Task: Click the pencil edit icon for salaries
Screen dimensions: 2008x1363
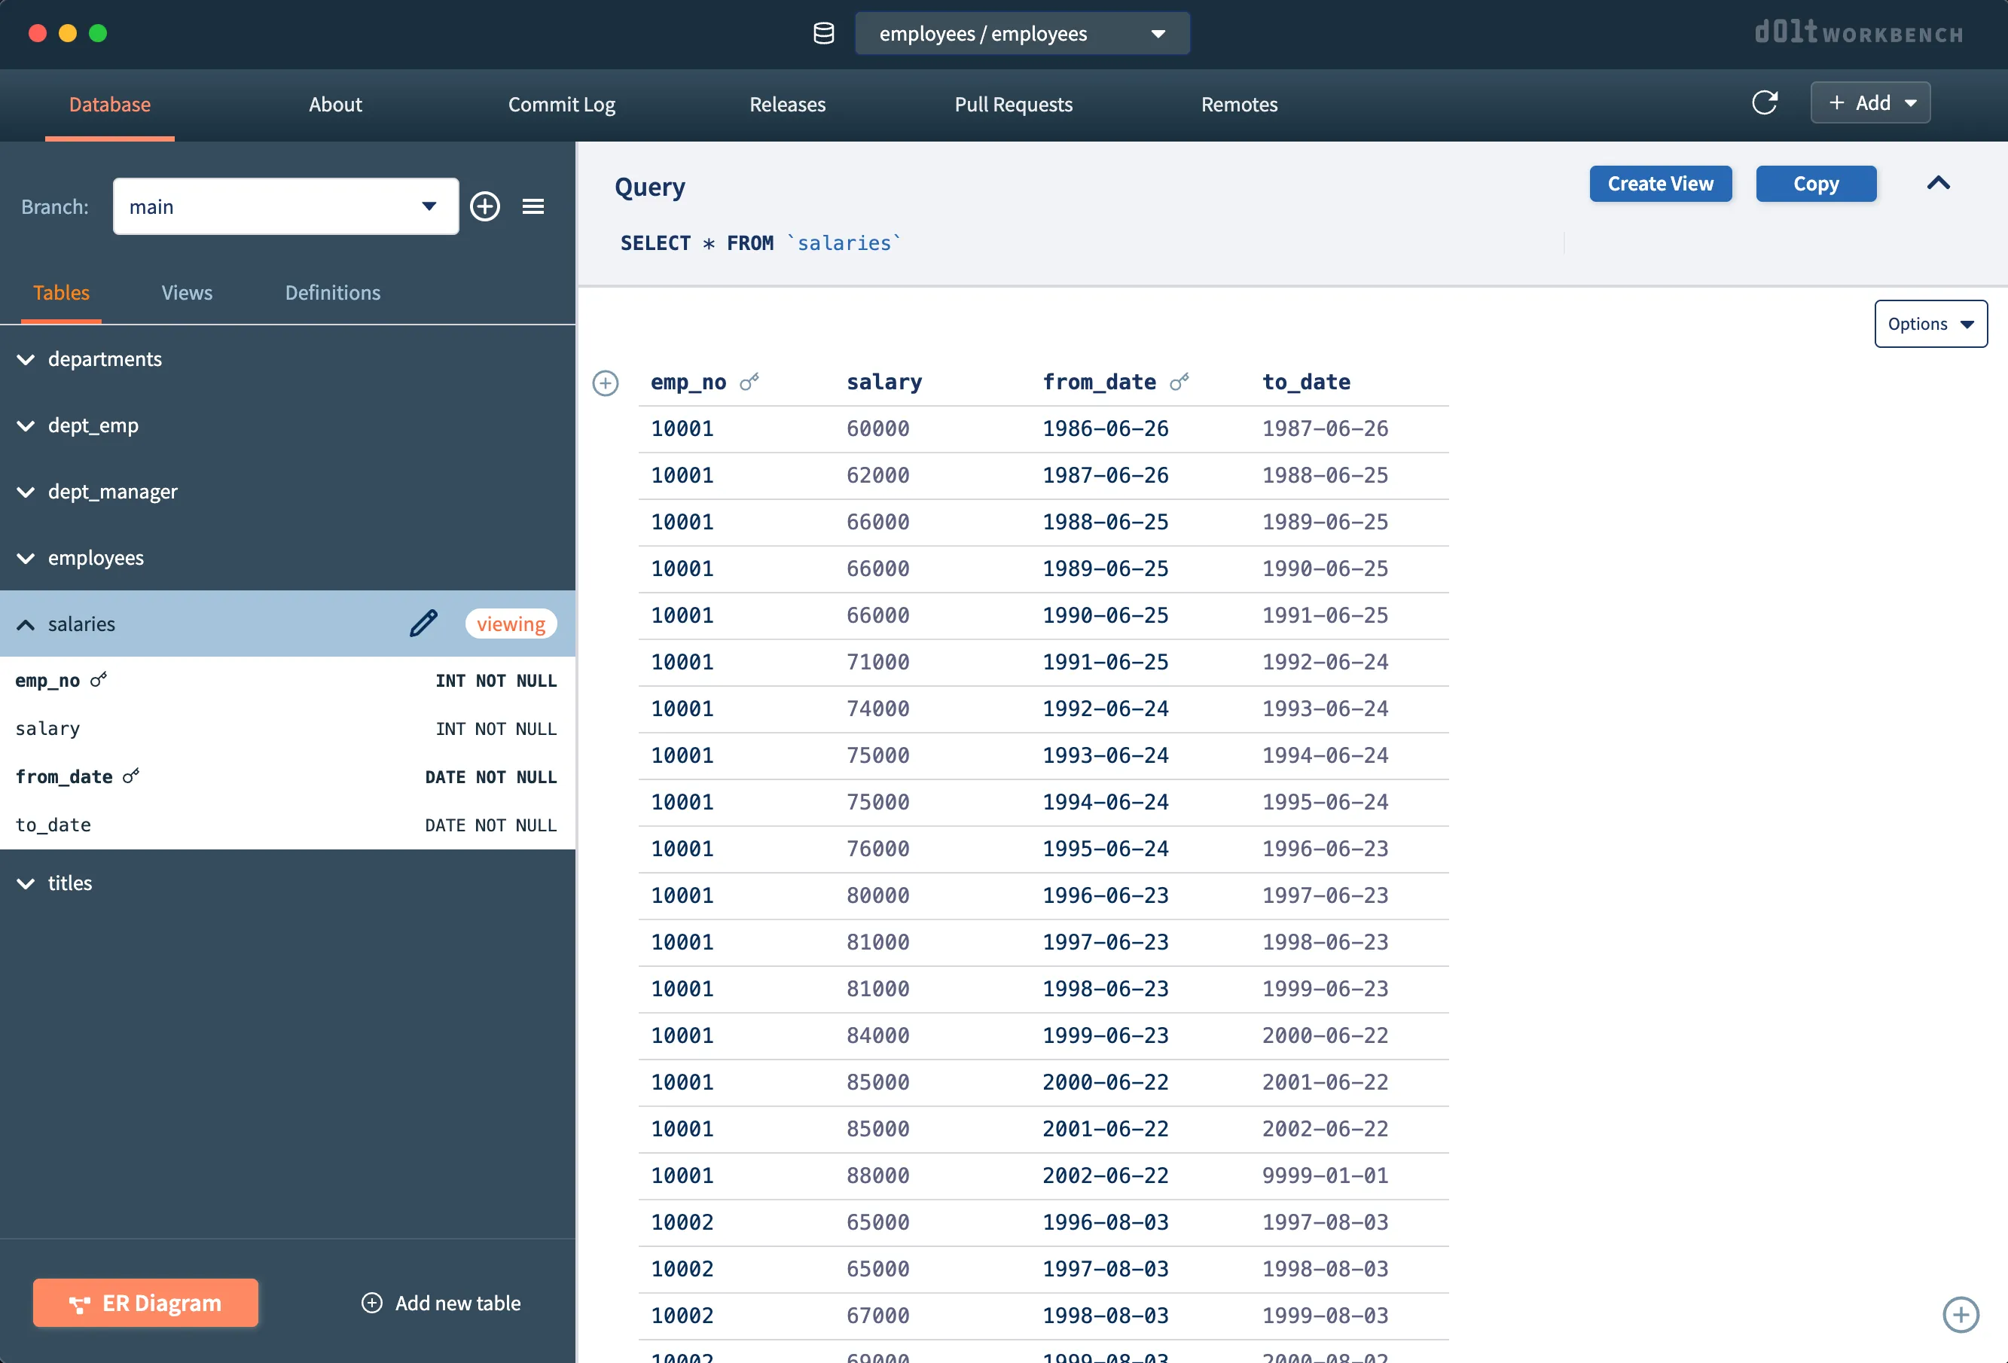Action: pyautogui.click(x=423, y=624)
